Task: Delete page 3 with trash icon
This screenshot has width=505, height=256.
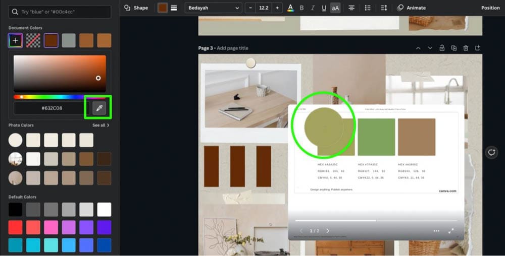Action: coord(466,48)
